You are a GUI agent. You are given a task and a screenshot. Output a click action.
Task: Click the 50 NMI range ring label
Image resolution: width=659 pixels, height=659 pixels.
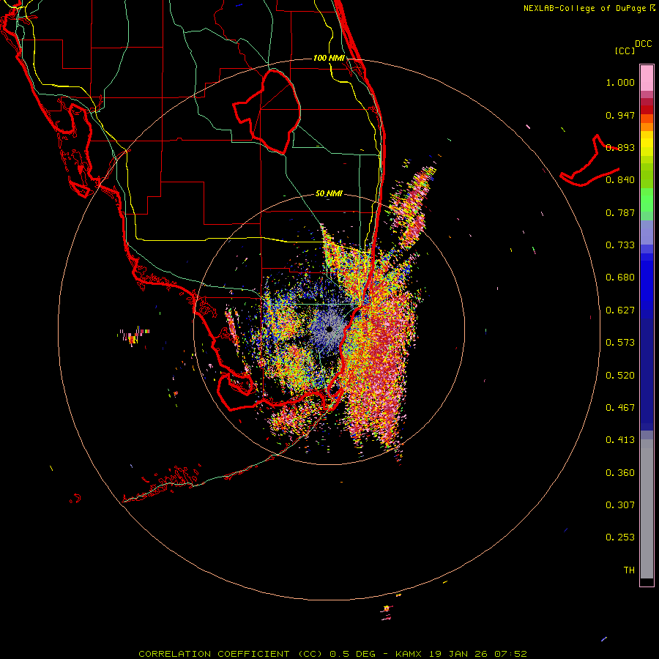tap(329, 194)
